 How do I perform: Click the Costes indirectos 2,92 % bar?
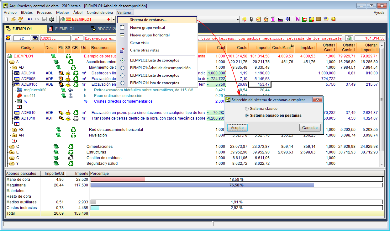(236, 208)
